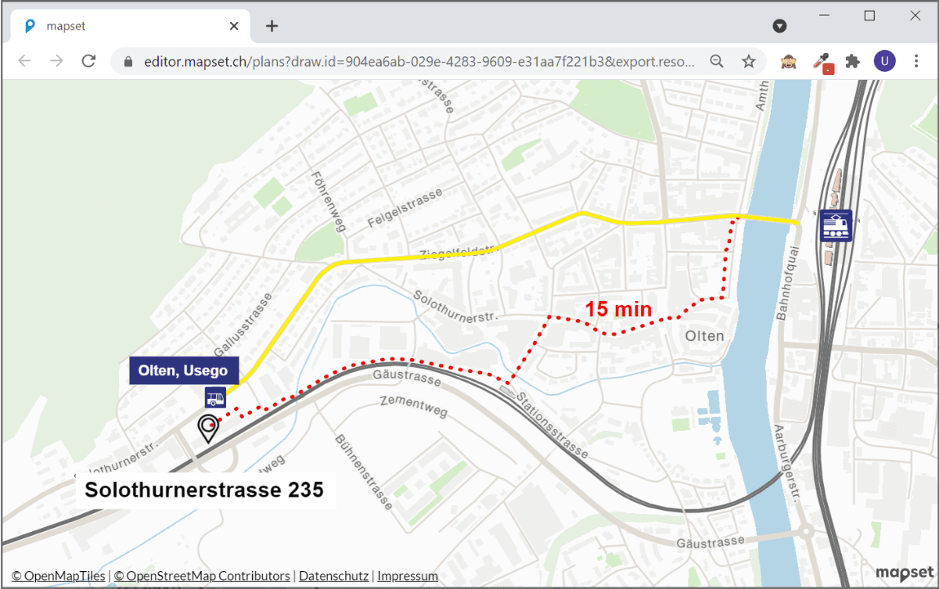The width and height of the screenshot is (939, 589).
Task: Go back using the back arrow
Action: coord(24,61)
